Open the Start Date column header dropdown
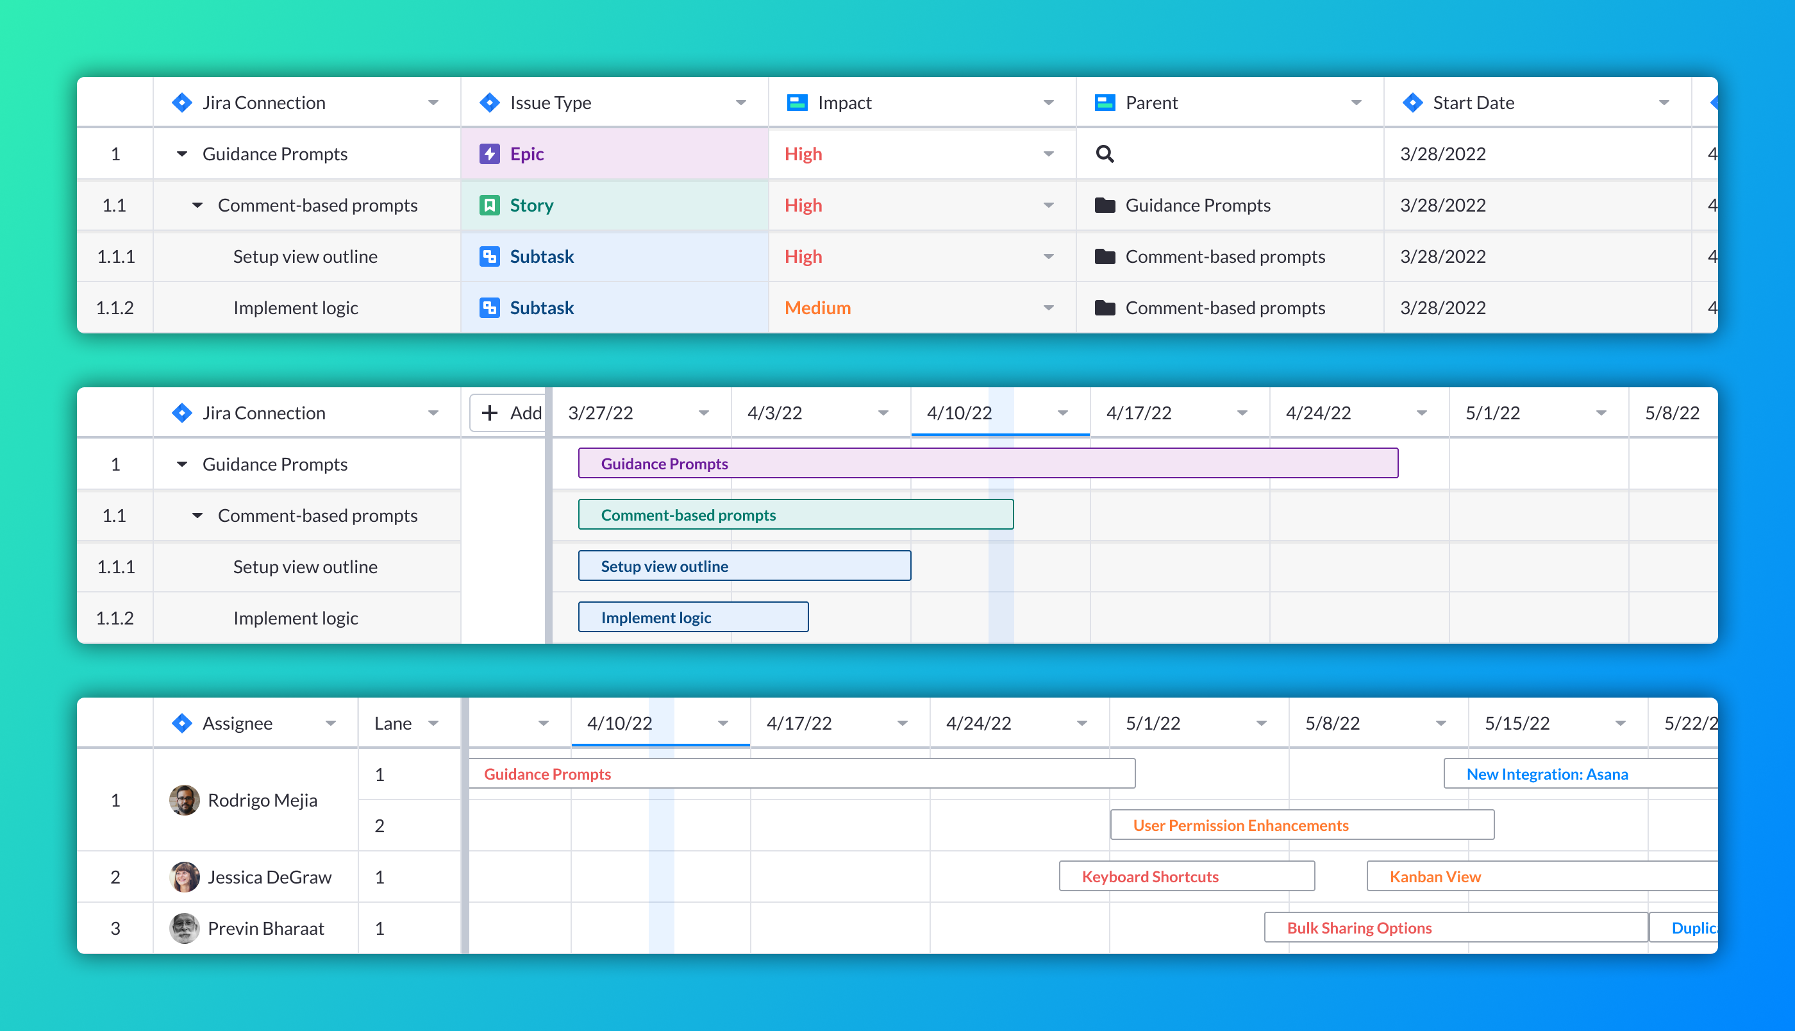Screen dimensions: 1795x1031 coord(1664,103)
